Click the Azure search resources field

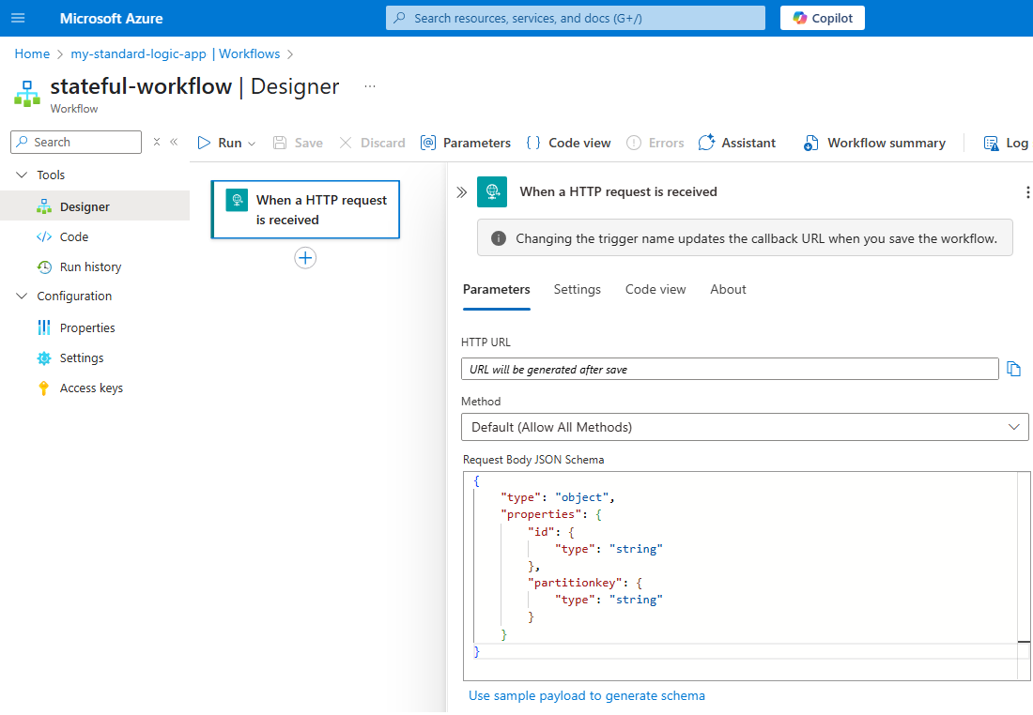coord(576,18)
